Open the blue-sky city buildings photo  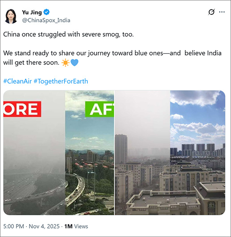197,152
